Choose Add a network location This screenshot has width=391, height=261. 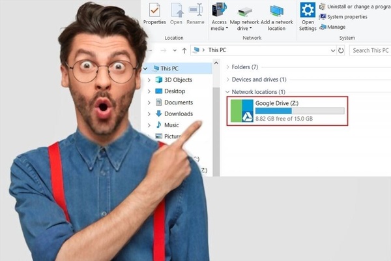click(277, 16)
